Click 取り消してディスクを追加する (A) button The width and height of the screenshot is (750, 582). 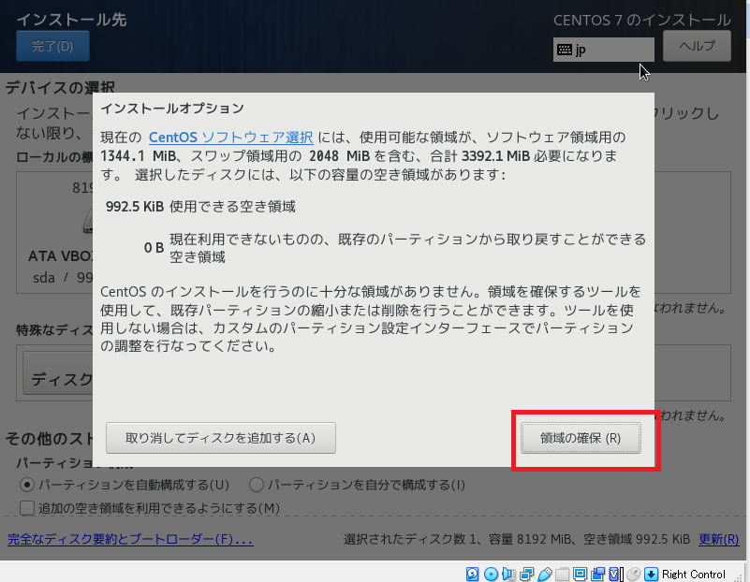(220, 438)
